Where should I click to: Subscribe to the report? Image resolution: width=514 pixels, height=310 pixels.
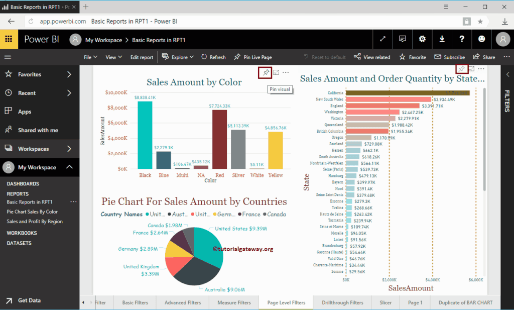pyautogui.click(x=449, y=57)
